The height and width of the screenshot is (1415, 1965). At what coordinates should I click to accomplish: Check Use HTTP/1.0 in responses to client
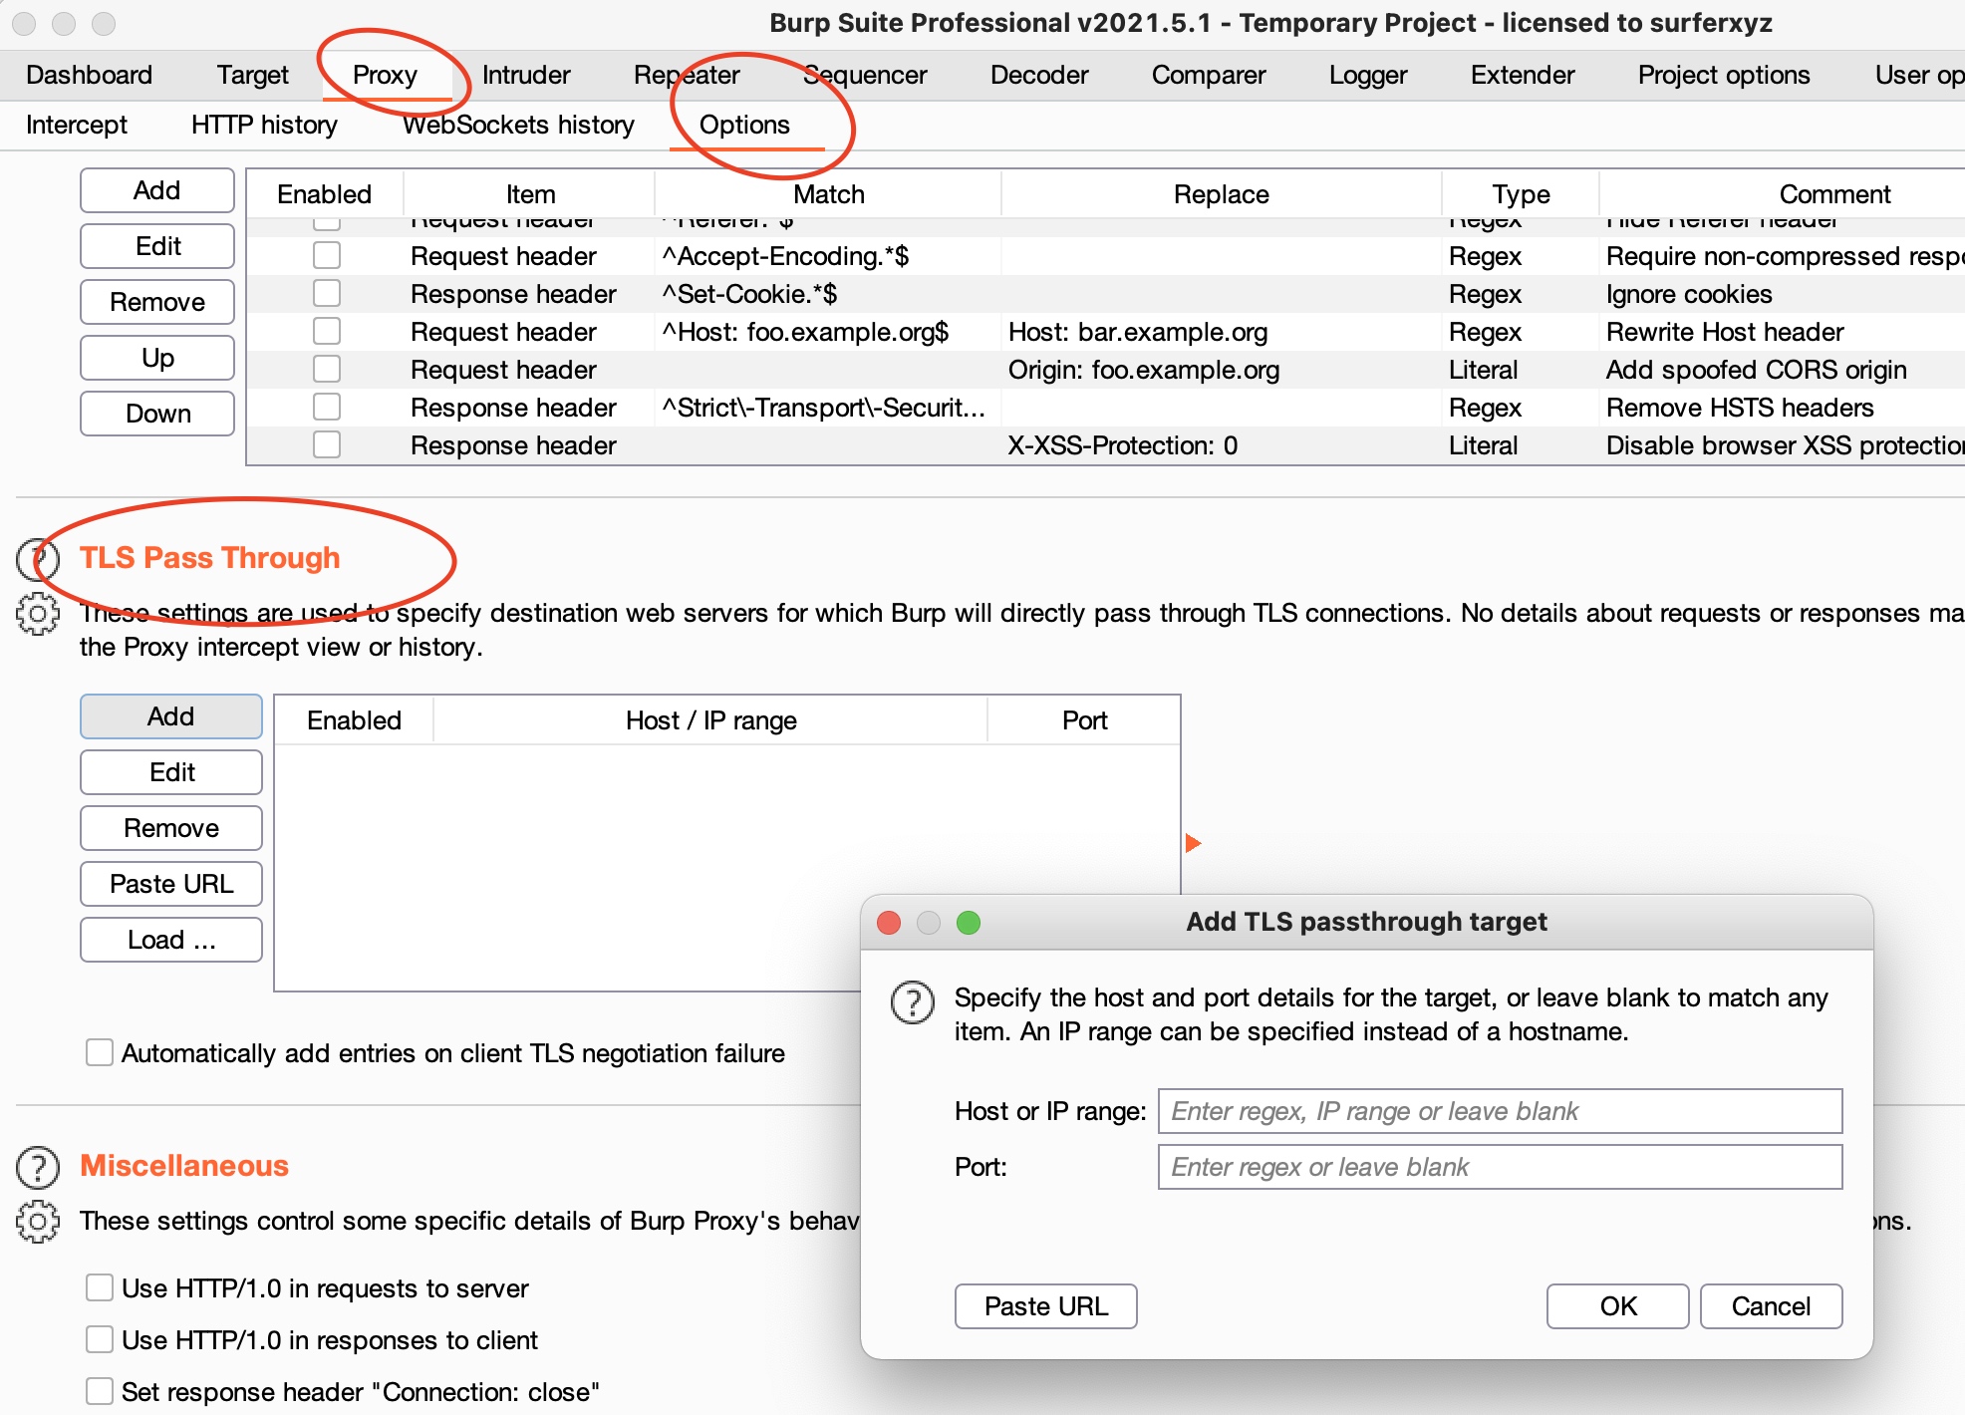tap(100, 1340)
